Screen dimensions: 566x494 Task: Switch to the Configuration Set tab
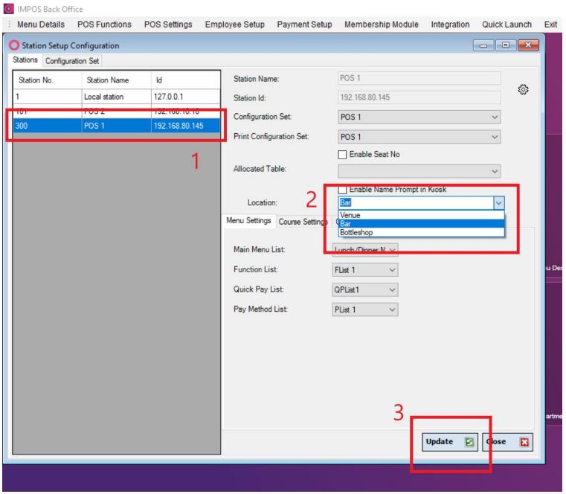pos(73,60)
